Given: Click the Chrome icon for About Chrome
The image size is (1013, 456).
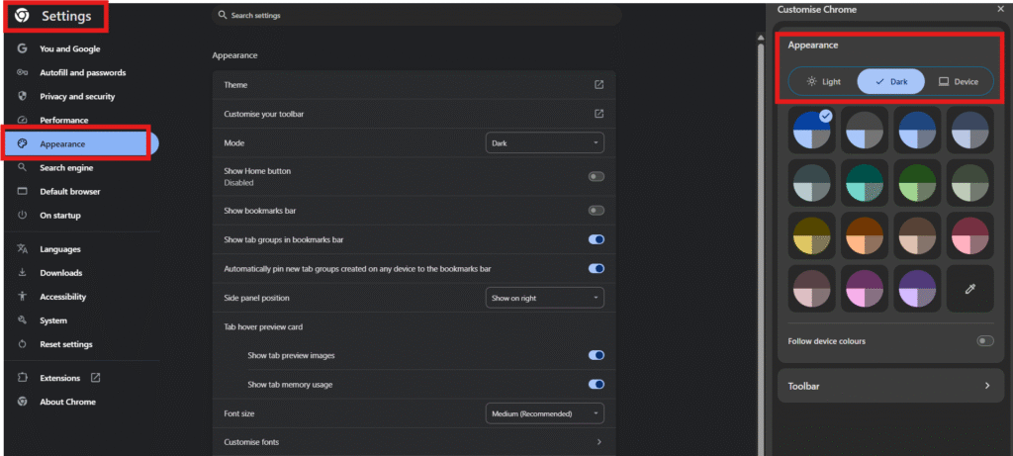Looking at the screenshot, I should tap(22, 401).
